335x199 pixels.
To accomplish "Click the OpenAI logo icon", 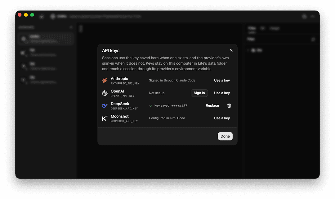I will click(105, 93).
